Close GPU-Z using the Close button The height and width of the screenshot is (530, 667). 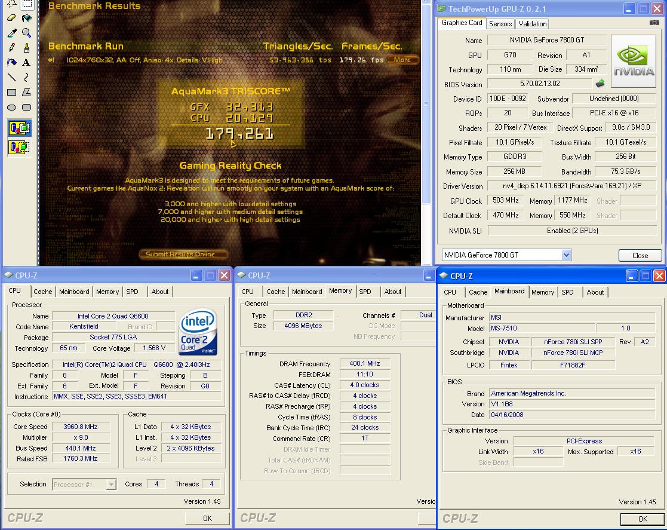point(640,255)
